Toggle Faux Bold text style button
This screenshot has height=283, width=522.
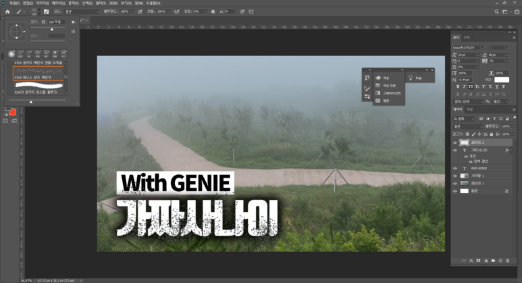coord(458,86)
